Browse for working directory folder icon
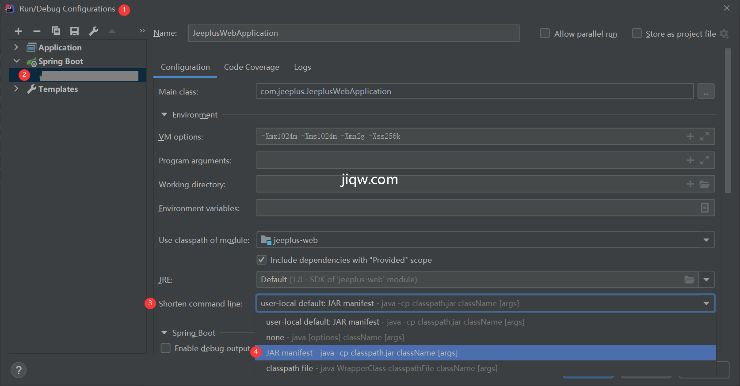This screenshot has width=740, height=386. pyautogui.click(x=704, y=184)
